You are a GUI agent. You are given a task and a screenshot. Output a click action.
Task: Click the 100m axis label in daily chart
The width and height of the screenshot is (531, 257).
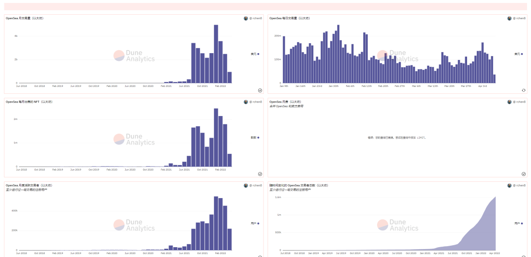click(x=278, y=59)
